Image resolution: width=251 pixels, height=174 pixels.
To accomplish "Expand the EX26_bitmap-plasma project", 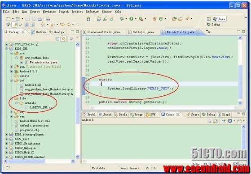I will [7, 135].
